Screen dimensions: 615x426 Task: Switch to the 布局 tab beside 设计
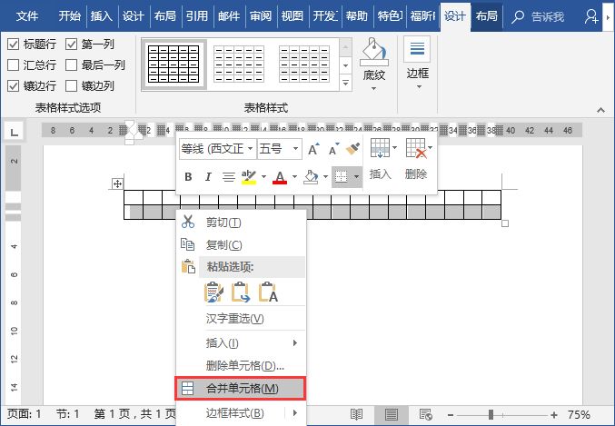coord(486,15)
